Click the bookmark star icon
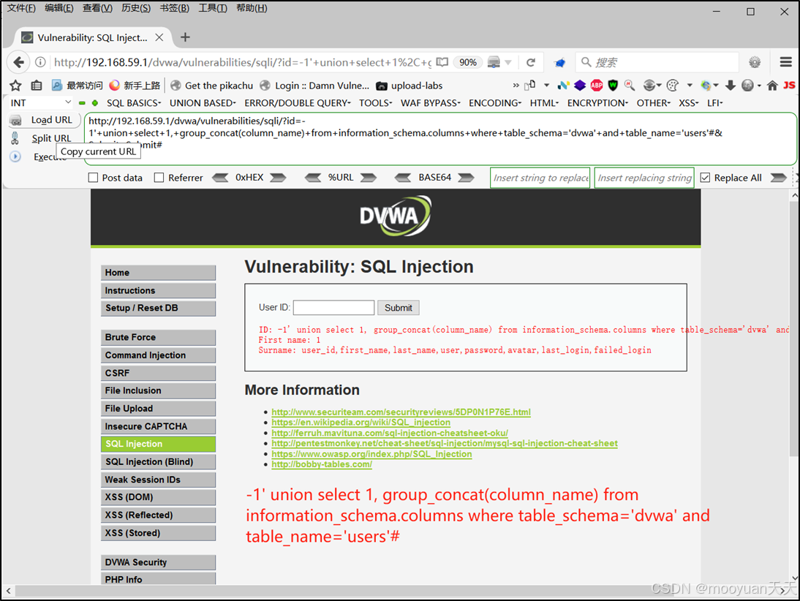Viewport: 800px width, 601px height. [16, 86]
